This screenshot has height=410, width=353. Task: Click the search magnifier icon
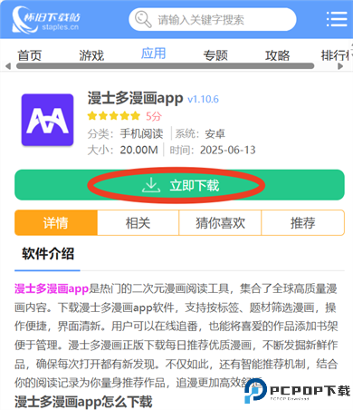coord(143,19)
